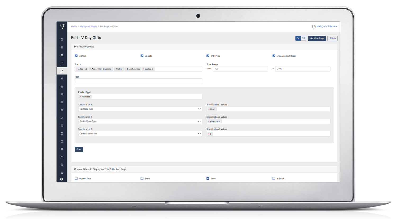Select the active pages document sidebar icon
The image size is (397, 219).
(x=62, y=71)
